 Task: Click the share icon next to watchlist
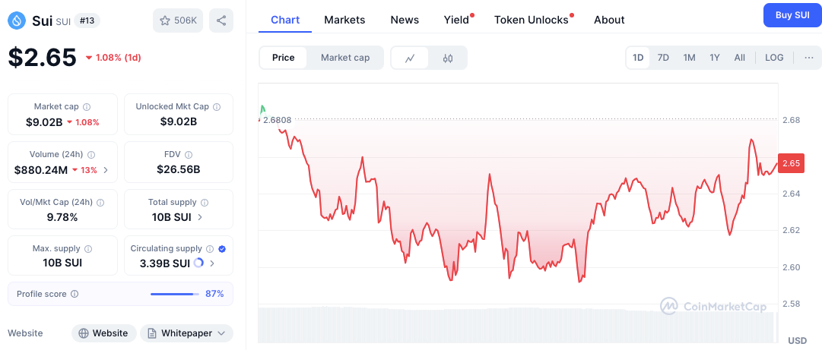pyautogui.click(x=221, y=20)
